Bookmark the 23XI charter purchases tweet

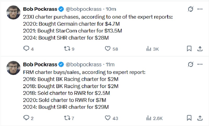tap(189, 49)
